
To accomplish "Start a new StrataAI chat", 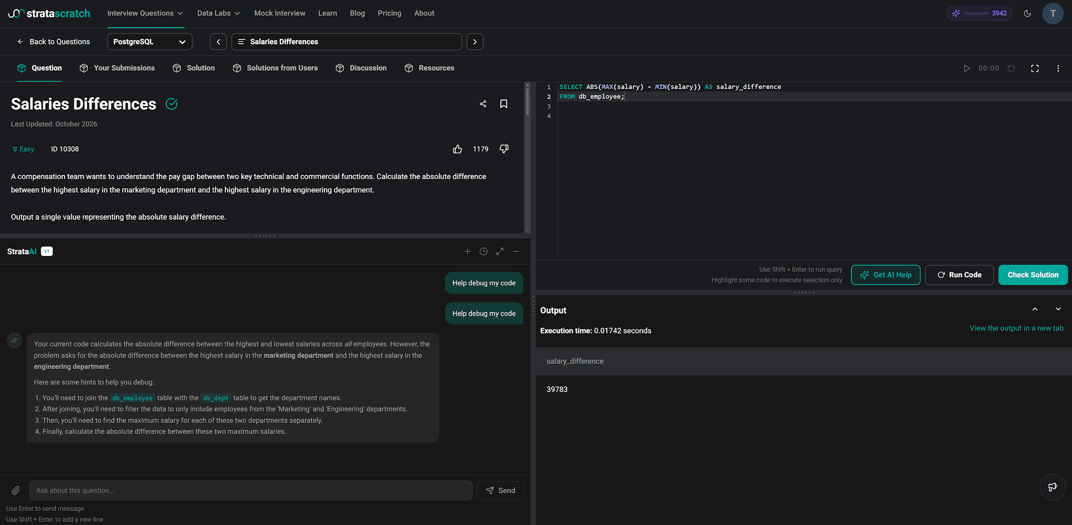I will (467, 252).
